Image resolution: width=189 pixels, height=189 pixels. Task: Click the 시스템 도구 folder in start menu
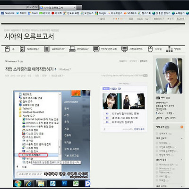27,116
